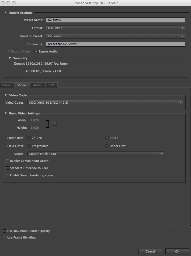Collapse the Export Settings section
This screenshot has height=256, width=191.
click(x=6, y=13)
